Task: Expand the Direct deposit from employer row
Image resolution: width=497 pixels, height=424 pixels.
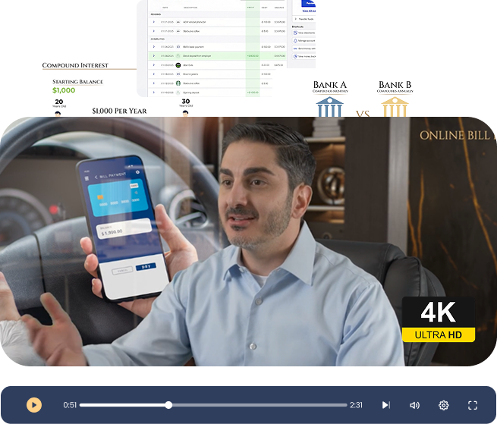Action: click(x=154, y=55)
